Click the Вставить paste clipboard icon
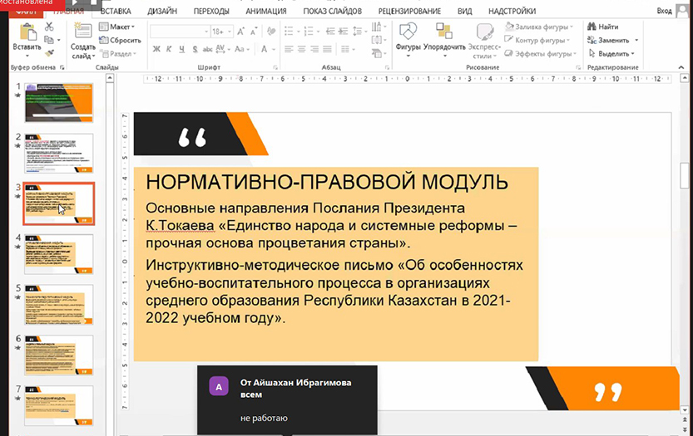The height and width of the screenshot is (436, 693). (x=26, y=34)
